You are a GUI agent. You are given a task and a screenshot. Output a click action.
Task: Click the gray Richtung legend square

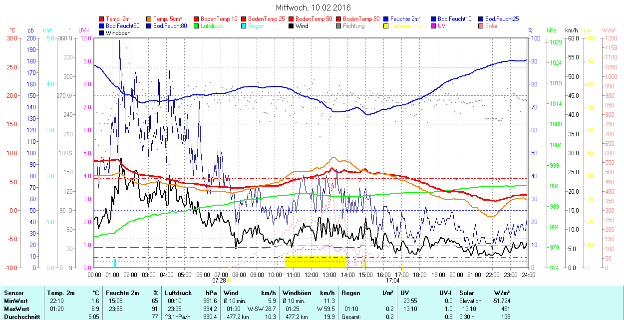click(x=338, y=26)
